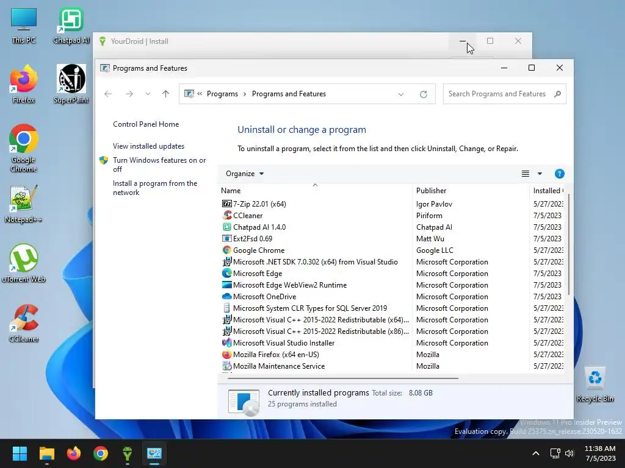The image size is (625, 468).
Task: Open File Explorer from the taskbar
Action: [x=46, y=453]
